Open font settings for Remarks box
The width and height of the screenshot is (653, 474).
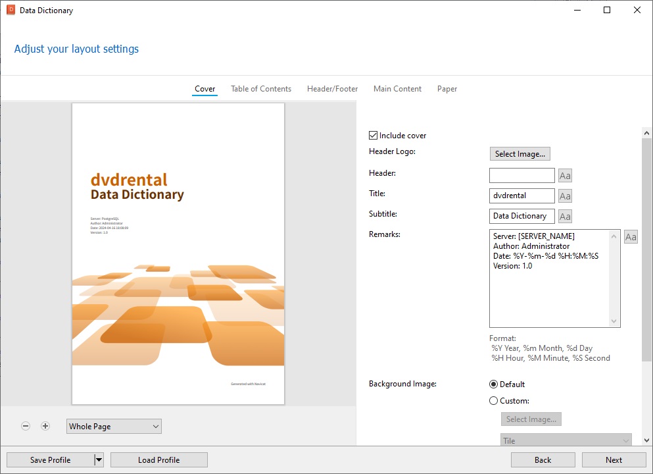click(x=631, y=237)
